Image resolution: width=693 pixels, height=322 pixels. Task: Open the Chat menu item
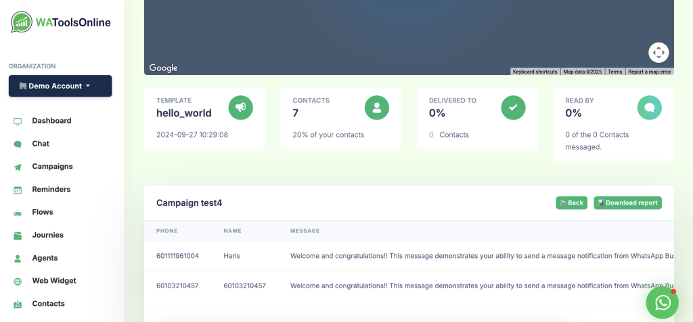coord(41,144)
